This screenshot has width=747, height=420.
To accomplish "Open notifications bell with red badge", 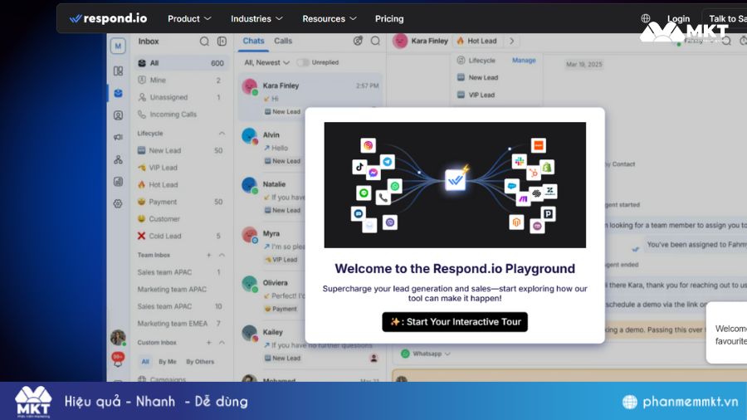I will tap(118, 359).
